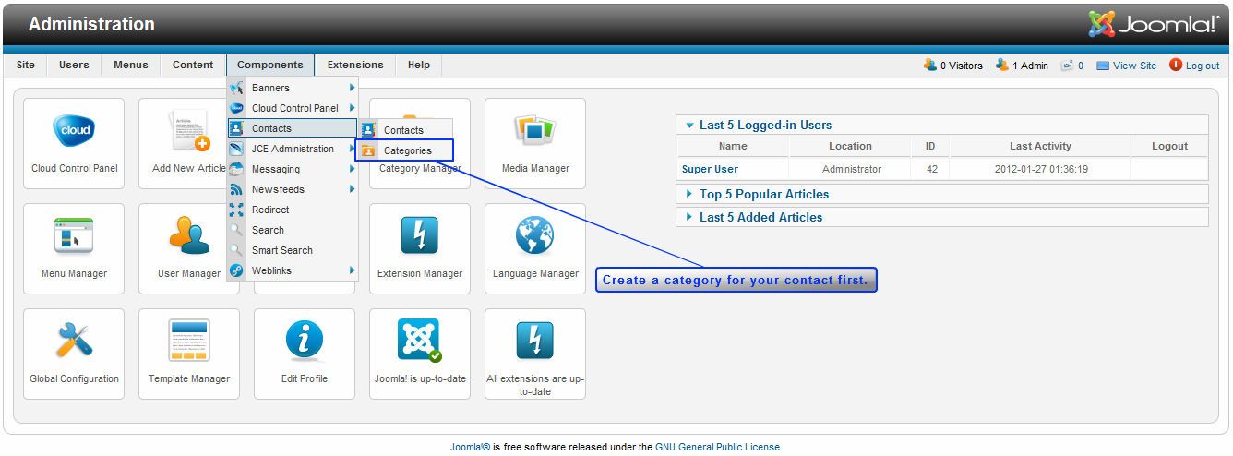Click the ID value 42
1233x456 pixels.
(931, 169)
